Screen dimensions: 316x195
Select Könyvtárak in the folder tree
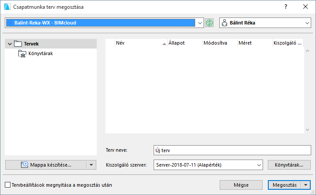tap(41, 53)
